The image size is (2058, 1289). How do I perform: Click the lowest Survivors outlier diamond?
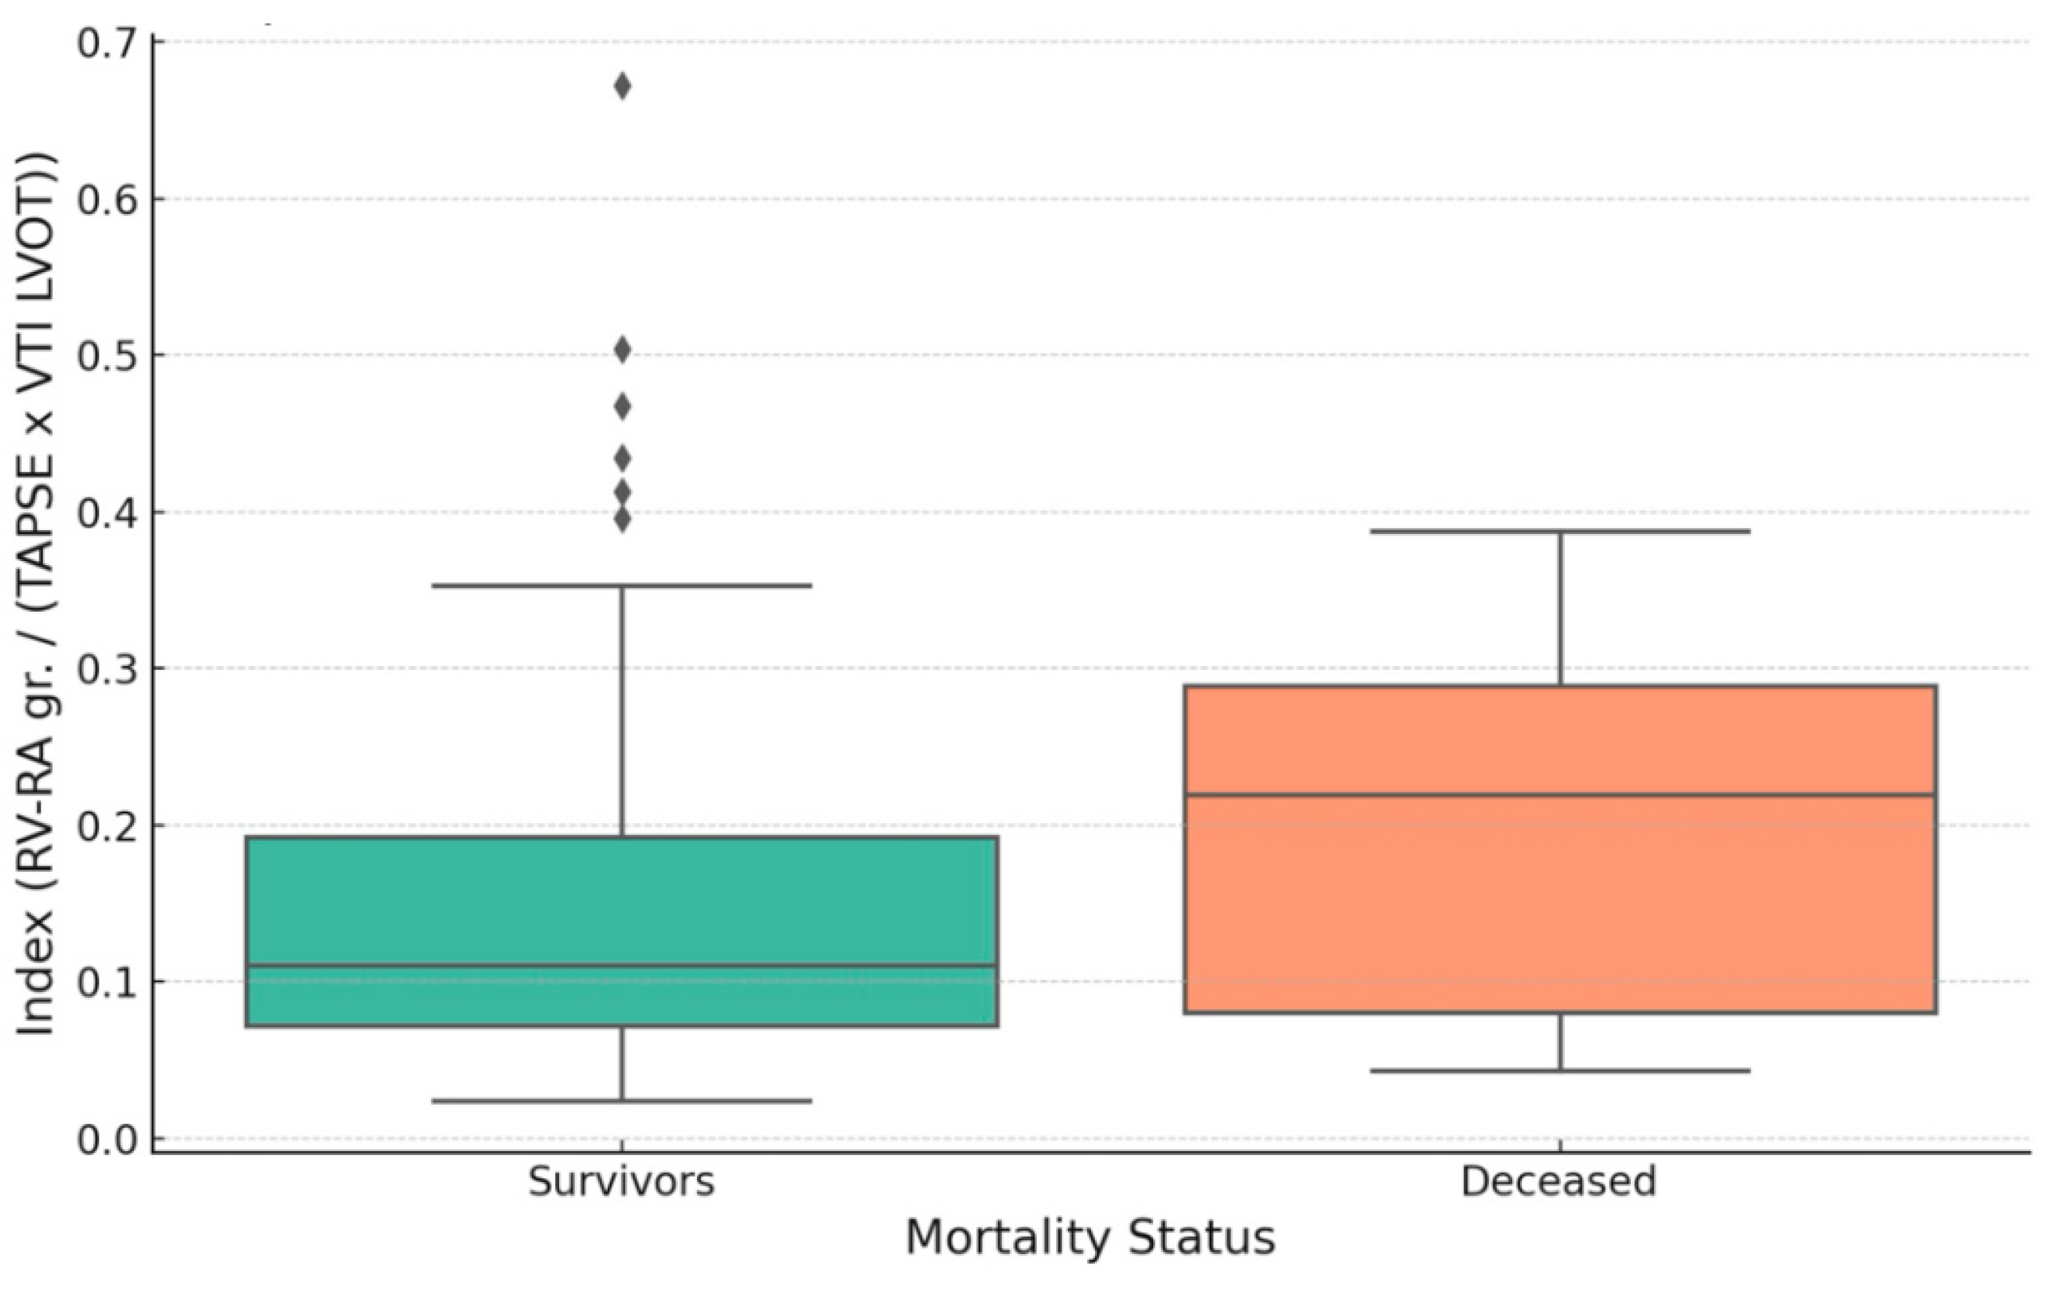623,519
